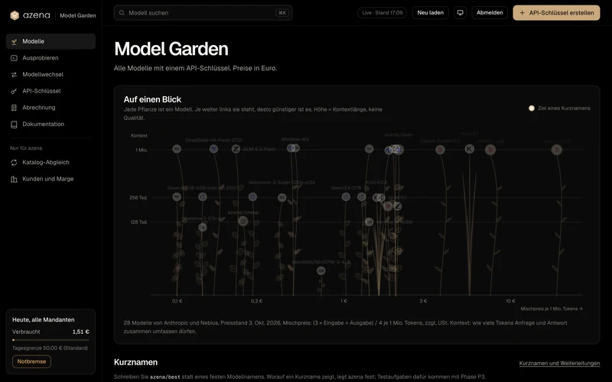Open Kunden und Marge
This screenshot has width=612, height=382.
(50, 179)
